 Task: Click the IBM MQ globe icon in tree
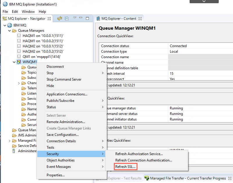click(10, 25)
